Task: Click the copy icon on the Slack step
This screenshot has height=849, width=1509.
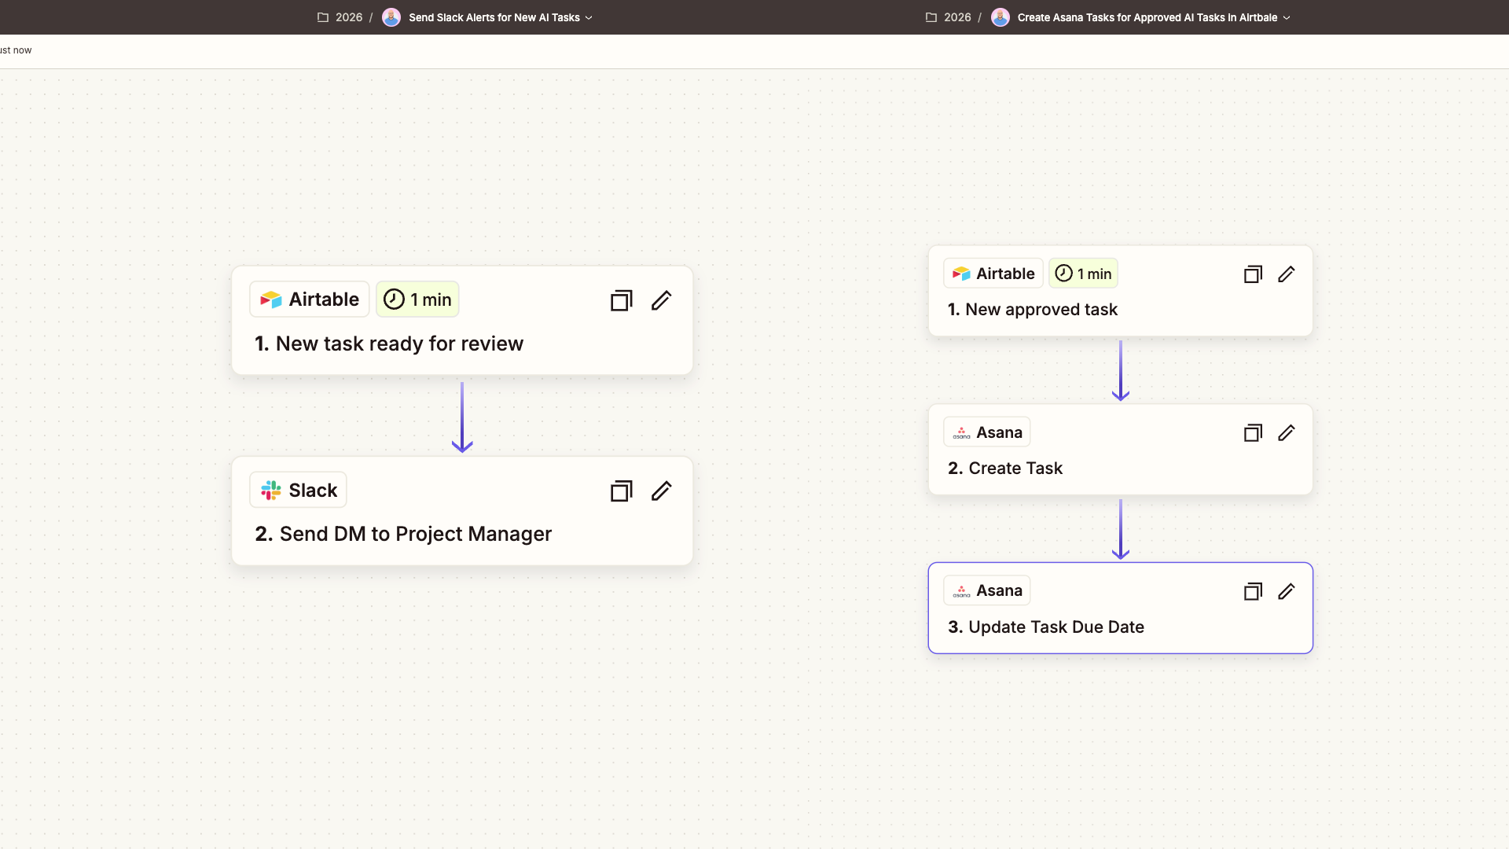Action: point(621,491)
